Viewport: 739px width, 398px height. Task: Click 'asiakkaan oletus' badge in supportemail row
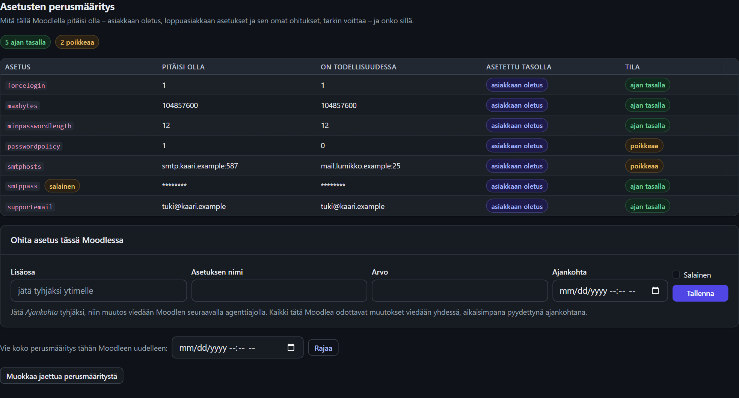click(x=517, y=206)
